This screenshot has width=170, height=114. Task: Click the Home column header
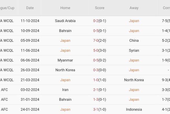click(x=65, y=8)
